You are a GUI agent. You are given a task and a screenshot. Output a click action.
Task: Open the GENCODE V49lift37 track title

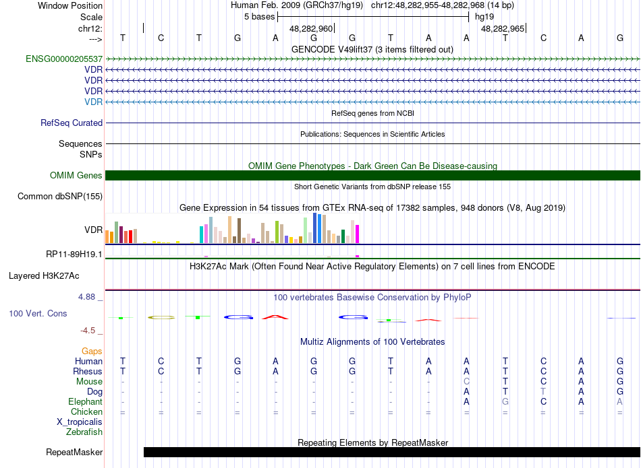(x=372, y=49)
